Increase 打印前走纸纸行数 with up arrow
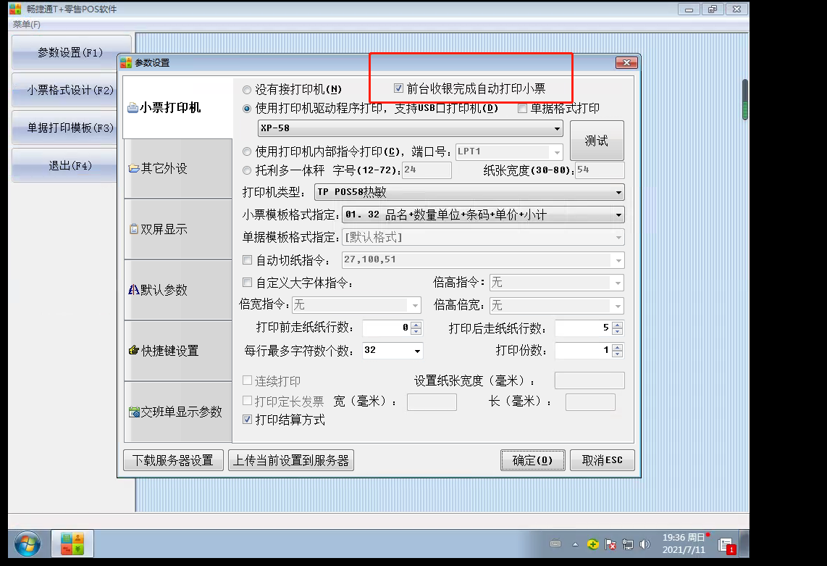Image resolution: width=827 pixels, height=566 pixels. click(416, 325)
